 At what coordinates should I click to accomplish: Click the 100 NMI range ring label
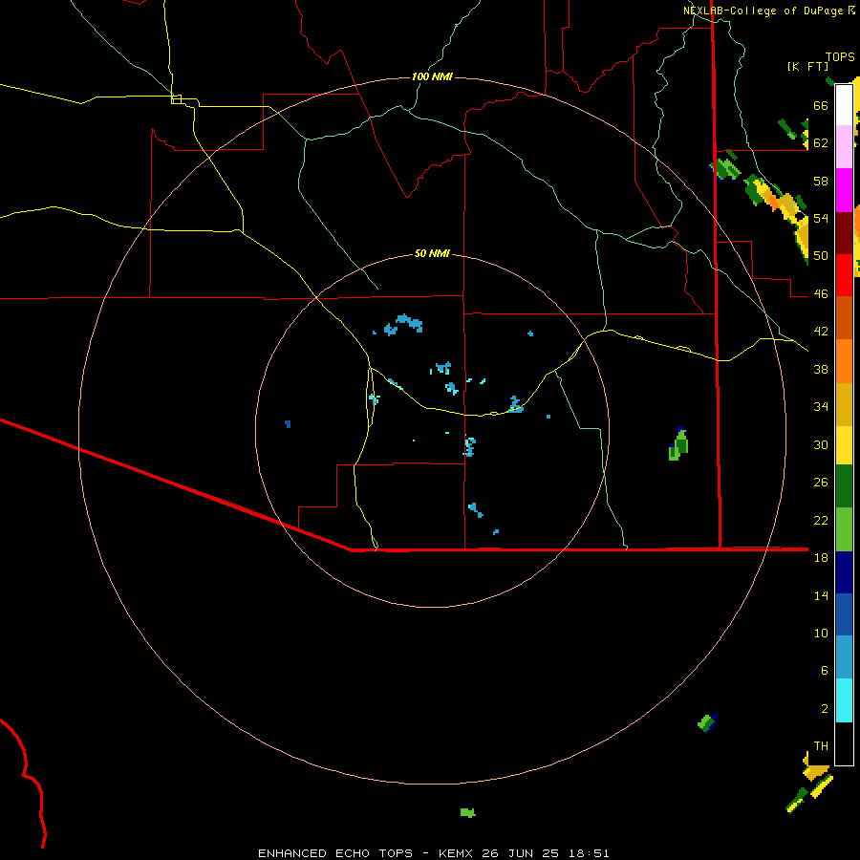pyautogui.click(x=432, y=76)
